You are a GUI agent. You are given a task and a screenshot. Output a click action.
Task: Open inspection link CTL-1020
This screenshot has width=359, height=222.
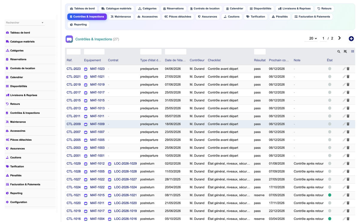74,203
